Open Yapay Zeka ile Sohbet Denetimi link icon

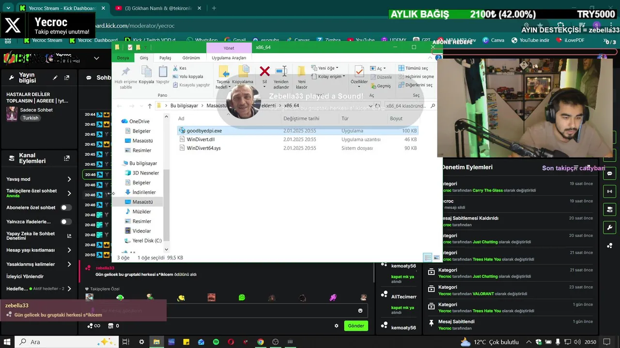coord(69,236)
